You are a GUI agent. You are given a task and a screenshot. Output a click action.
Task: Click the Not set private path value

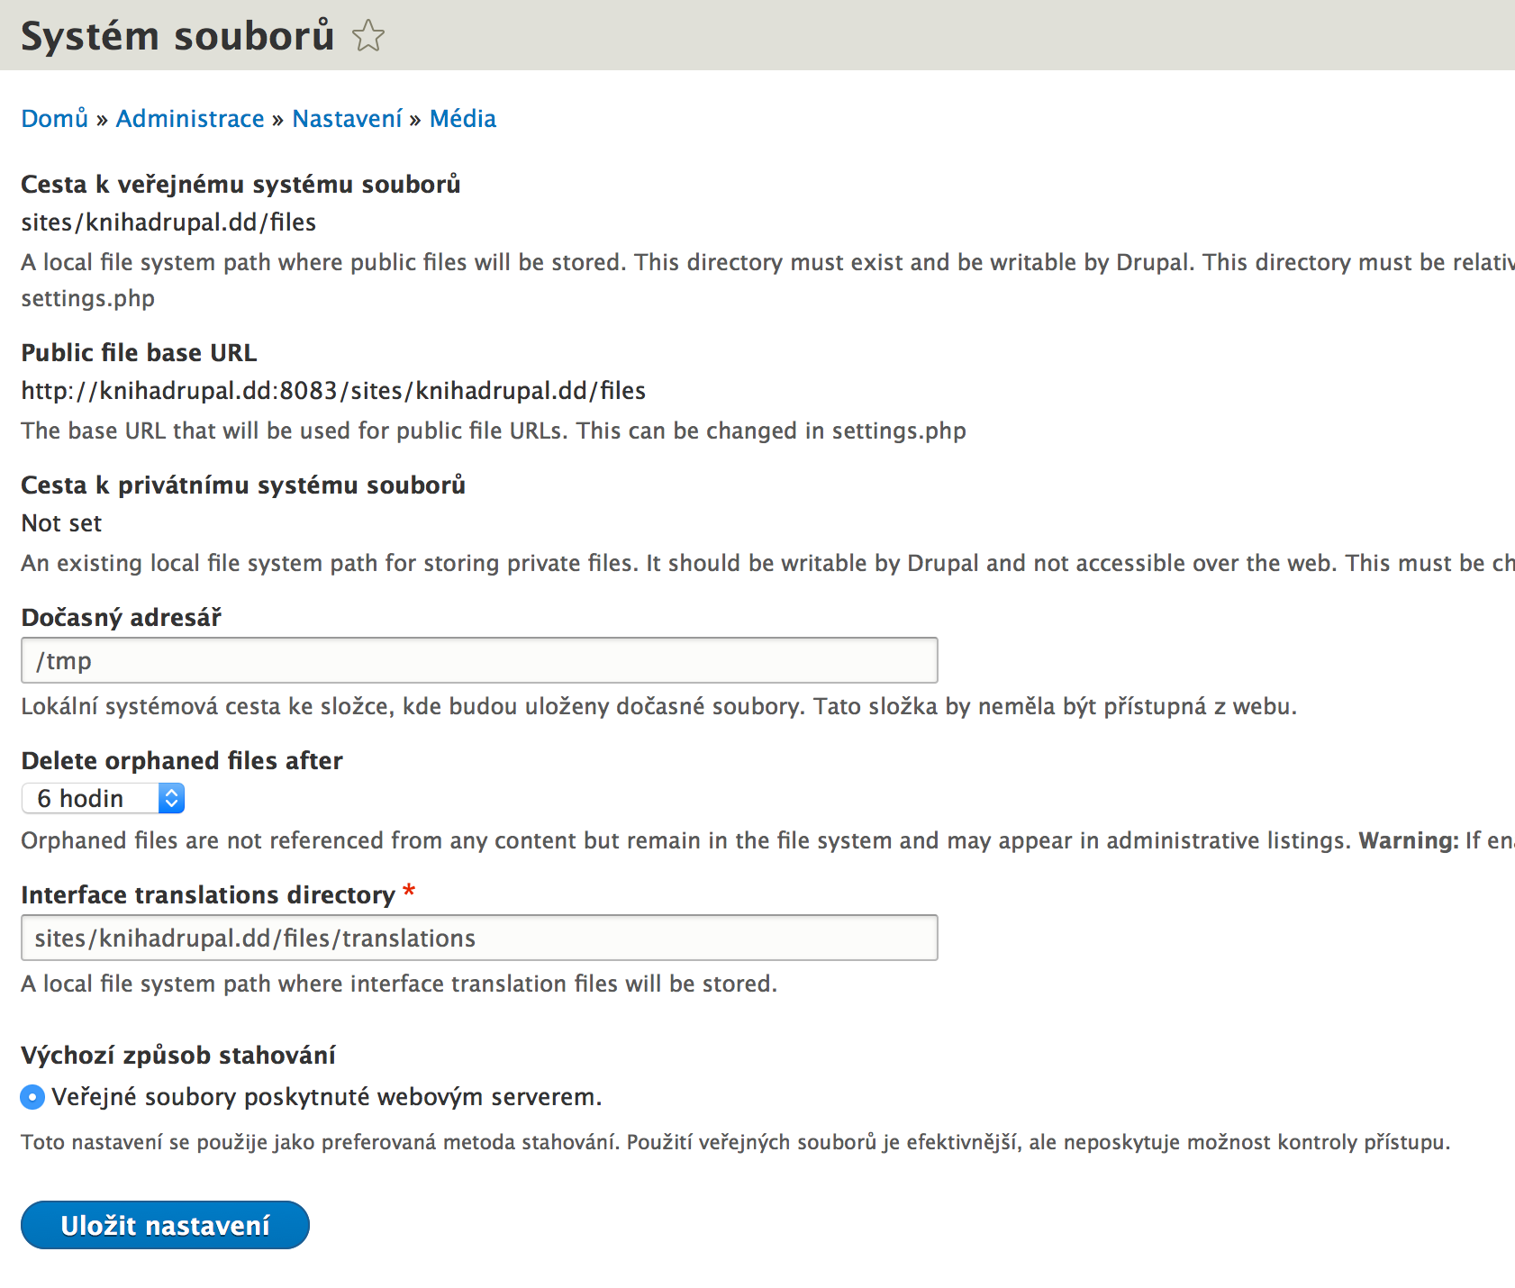pos(61,523)
